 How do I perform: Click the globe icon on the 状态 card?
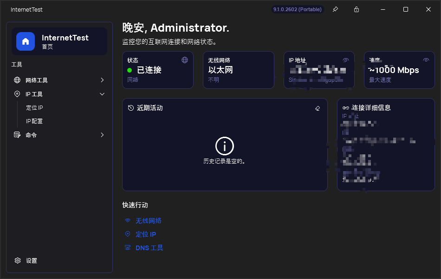(x=185, y=60)
